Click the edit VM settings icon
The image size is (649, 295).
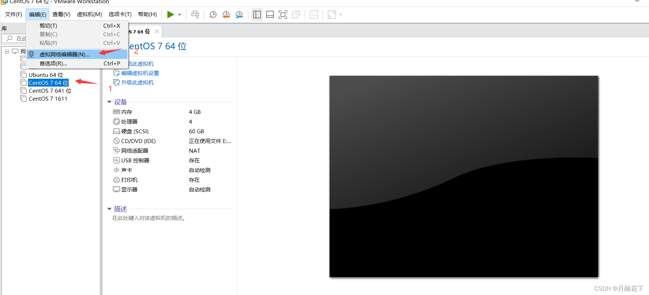[x=117, y=73]
